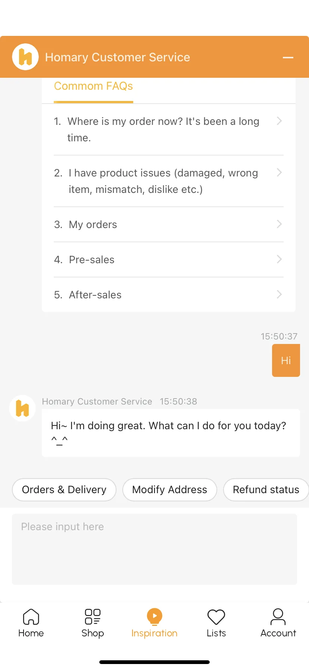This screenshot has width=309, height=670.
Task: Open the Pre-sales FAQ entry
Action: click(x=169, y=259)
